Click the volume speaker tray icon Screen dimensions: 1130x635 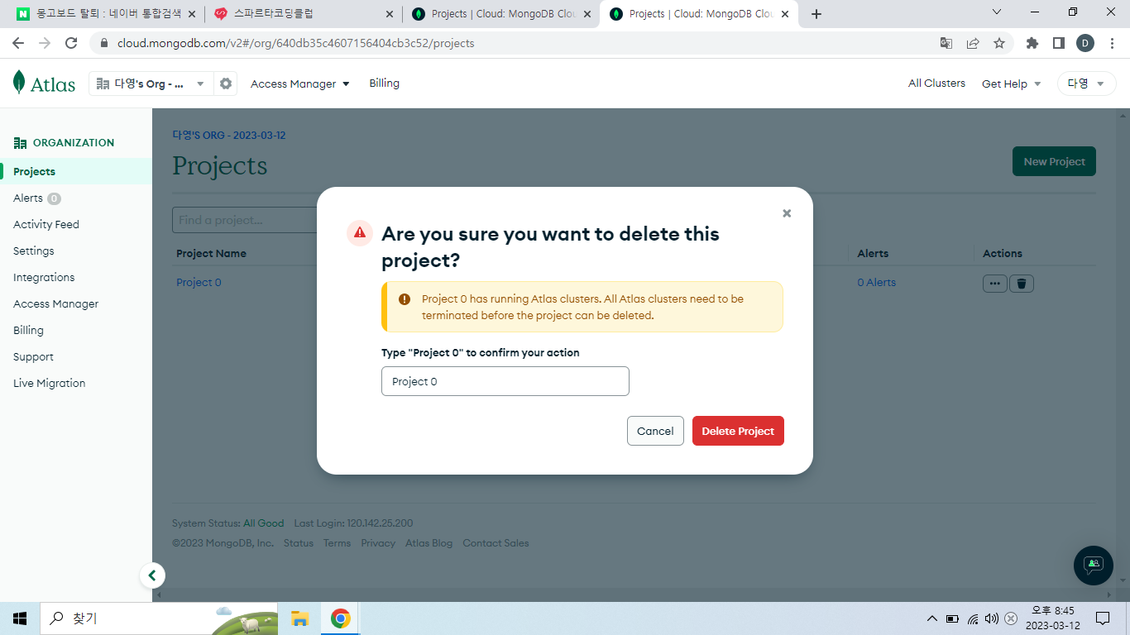tap(992, 618)
